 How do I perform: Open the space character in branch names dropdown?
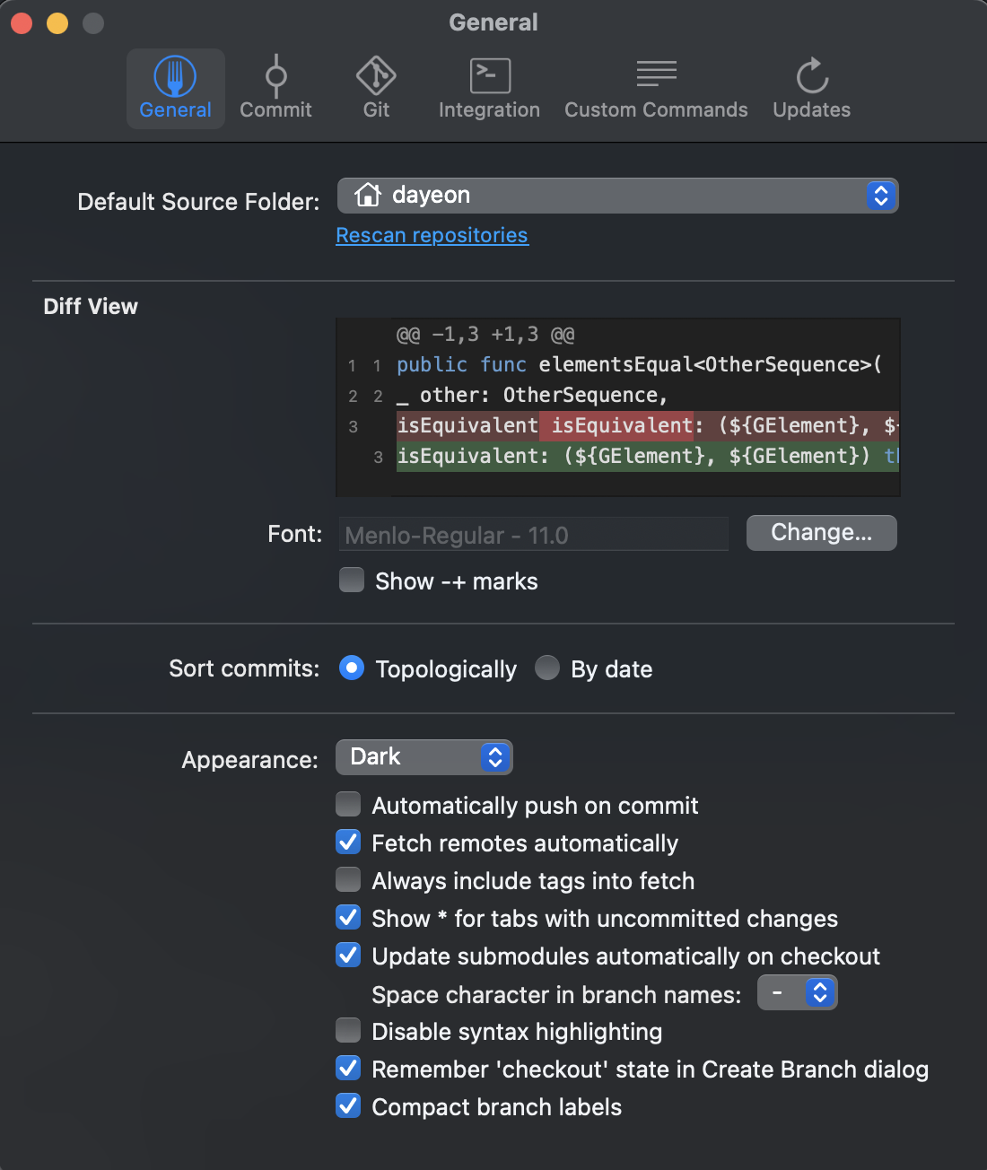(797, 992)
